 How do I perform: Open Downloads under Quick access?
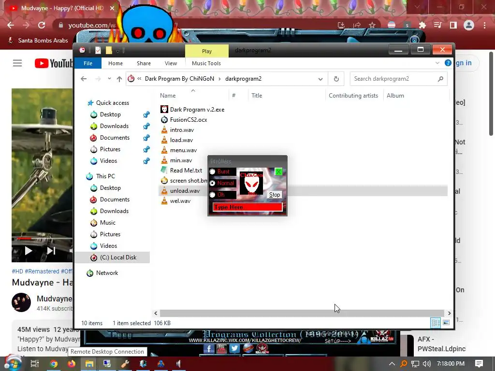coord(114,126)
